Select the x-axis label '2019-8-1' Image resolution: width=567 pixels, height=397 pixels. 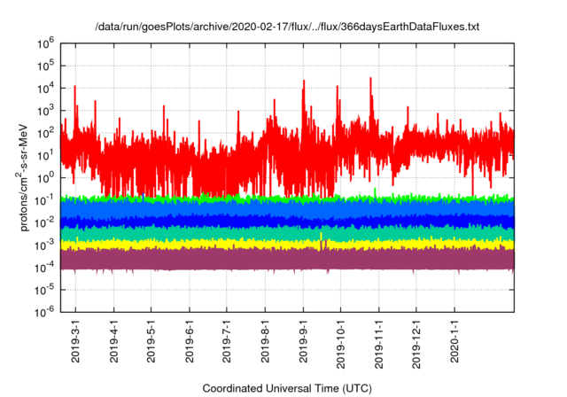(x=265, y=341)
